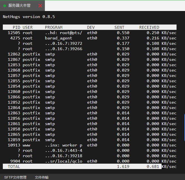Close the 服务器大本营 session tab

(x=40, y=6)
